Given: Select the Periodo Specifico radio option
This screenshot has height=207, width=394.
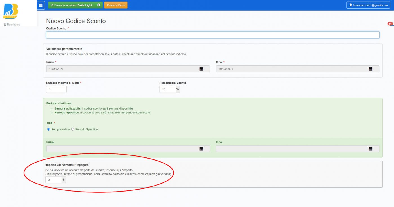Looking at the screenshot, I should 73,129.
